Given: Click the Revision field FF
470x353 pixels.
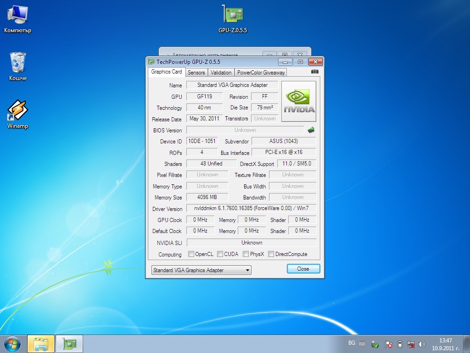Looking at the screenshot, I should pyautogui.click(x=265, y=97).
